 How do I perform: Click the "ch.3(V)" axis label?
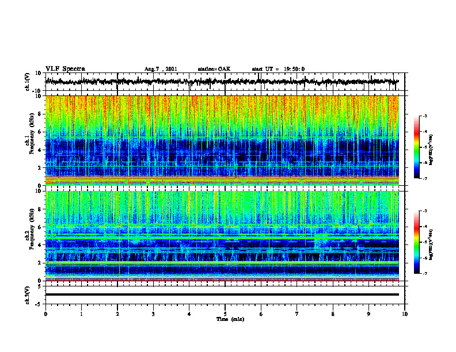pyautogui.click(x=28, y=296)
